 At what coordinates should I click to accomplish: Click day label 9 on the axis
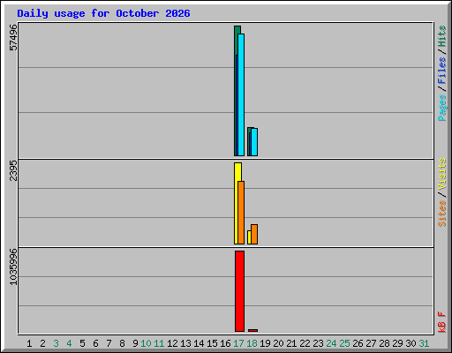(x=135, y=343)
